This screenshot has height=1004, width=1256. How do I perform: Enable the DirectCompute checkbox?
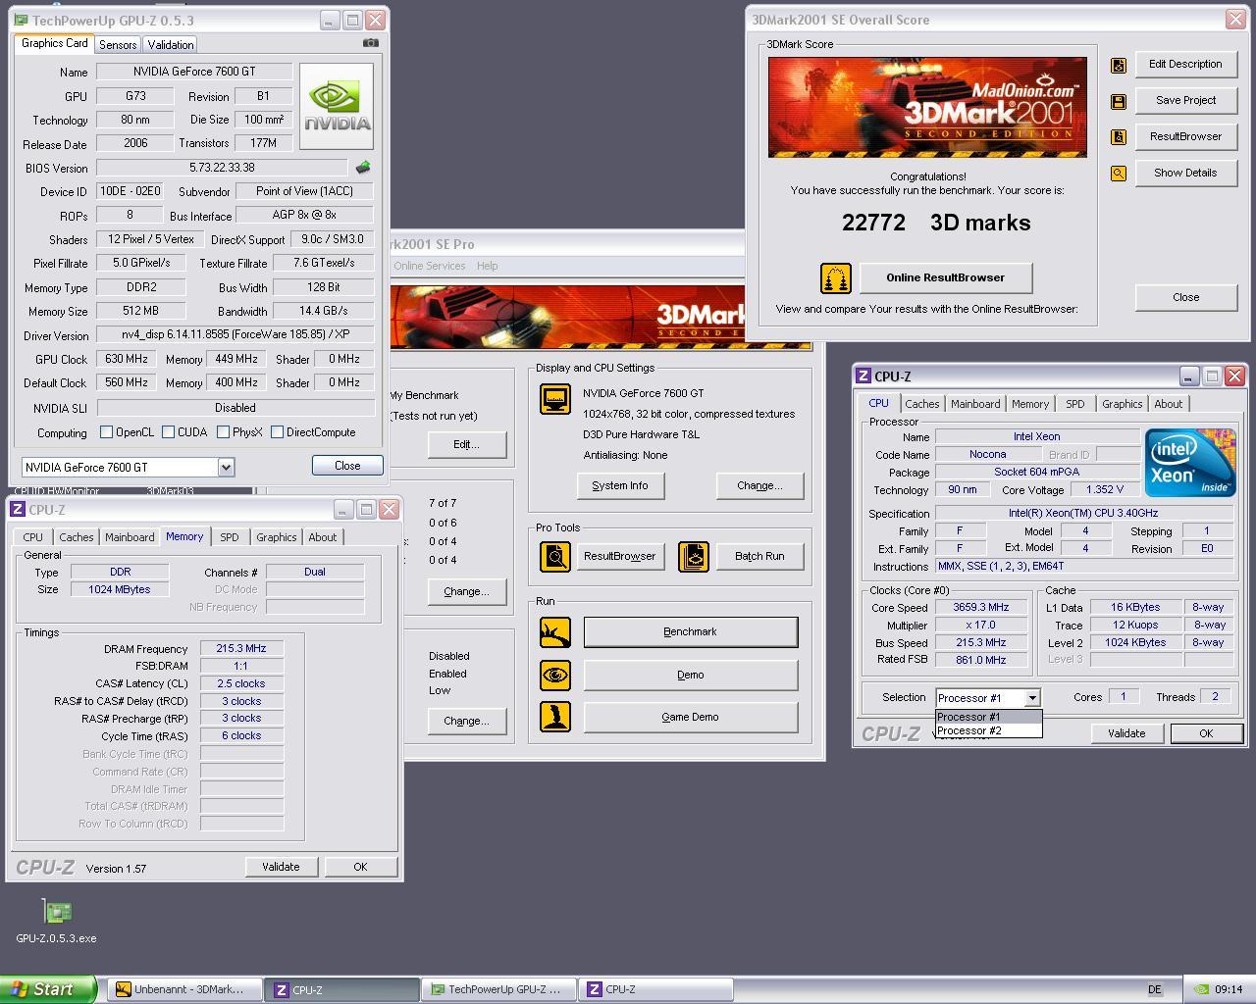(x=277, y=432)
